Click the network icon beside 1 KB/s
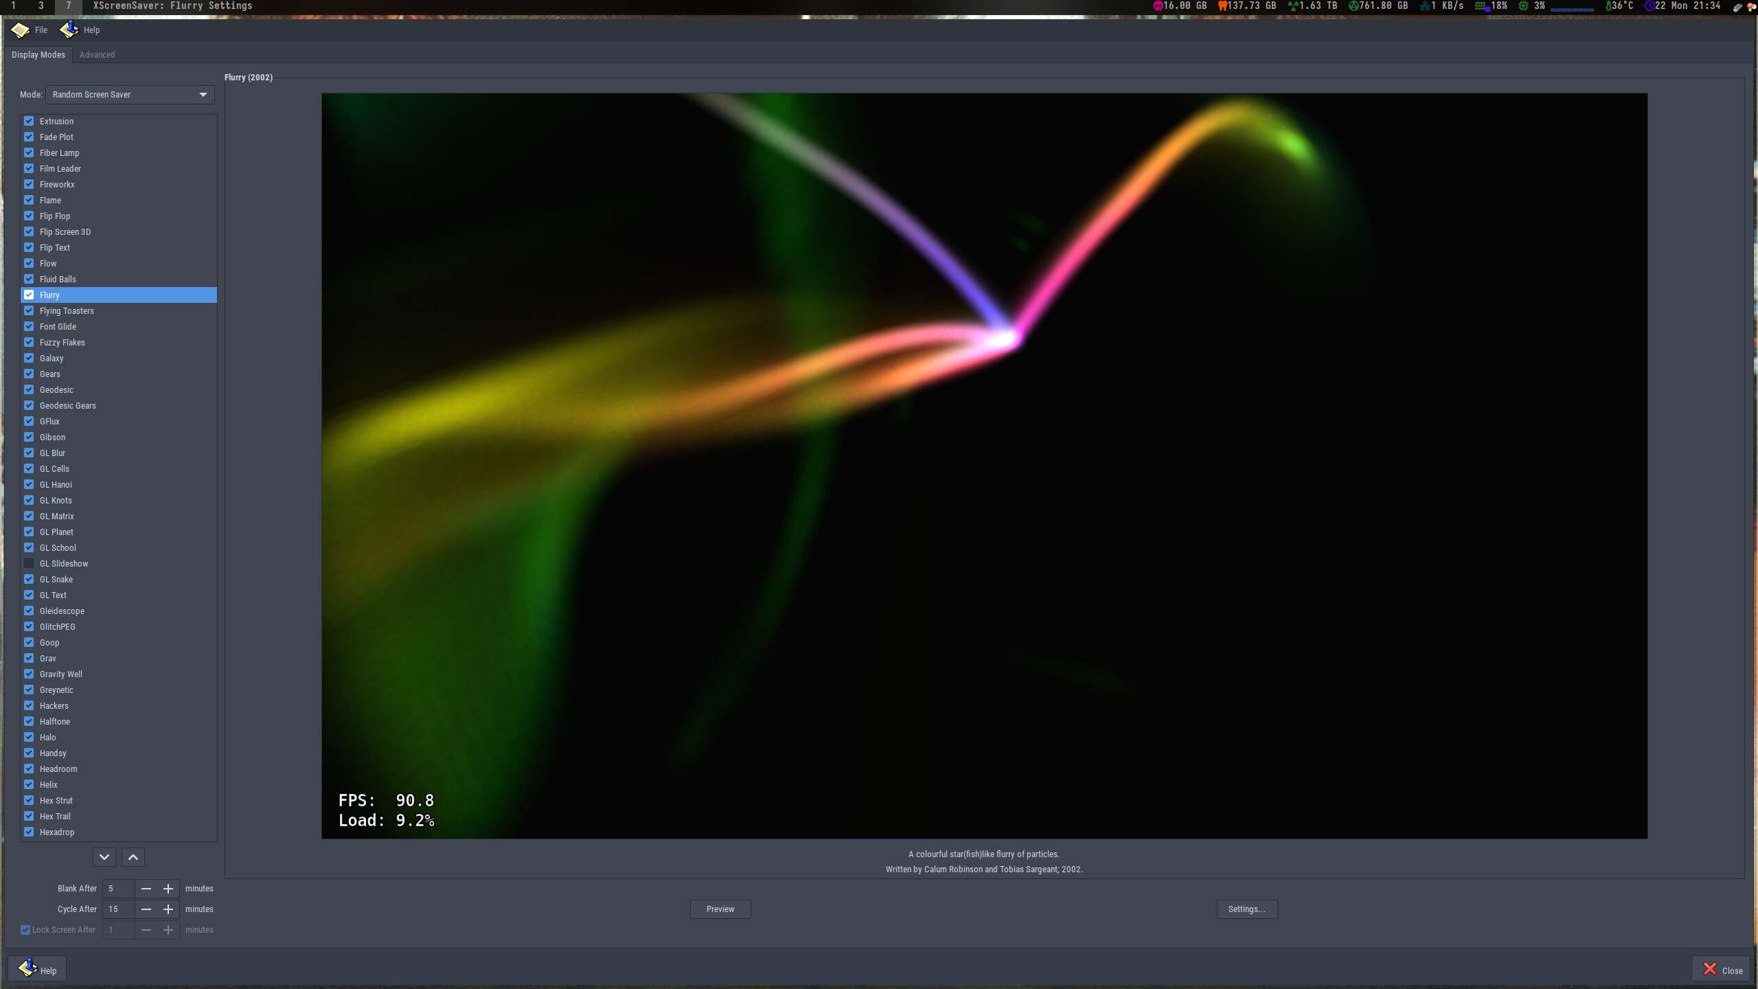Image resolution: width=1758 pixels, height=989 pixels. click(1425, 6)
